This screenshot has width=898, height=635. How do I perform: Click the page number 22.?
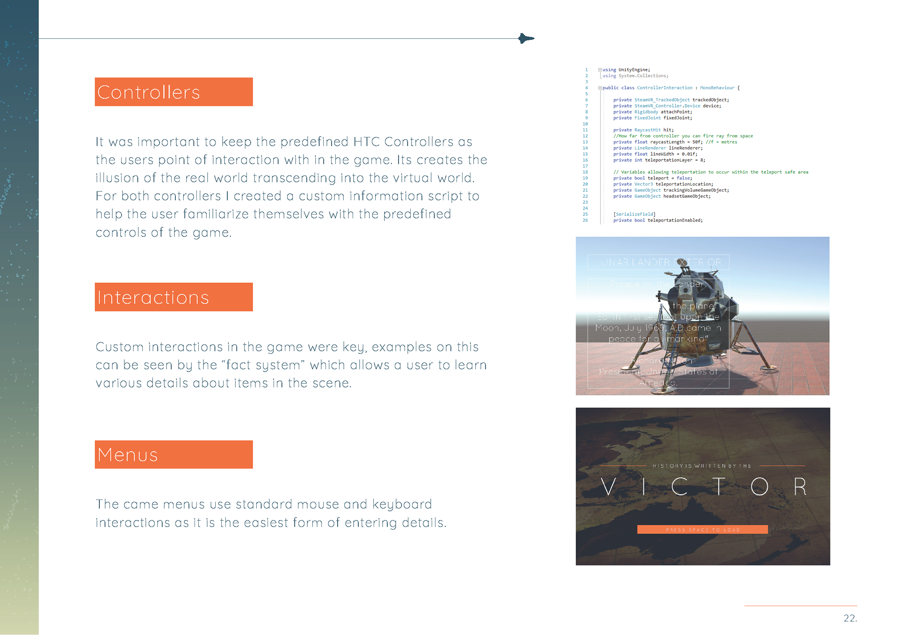tap(850, 618)
